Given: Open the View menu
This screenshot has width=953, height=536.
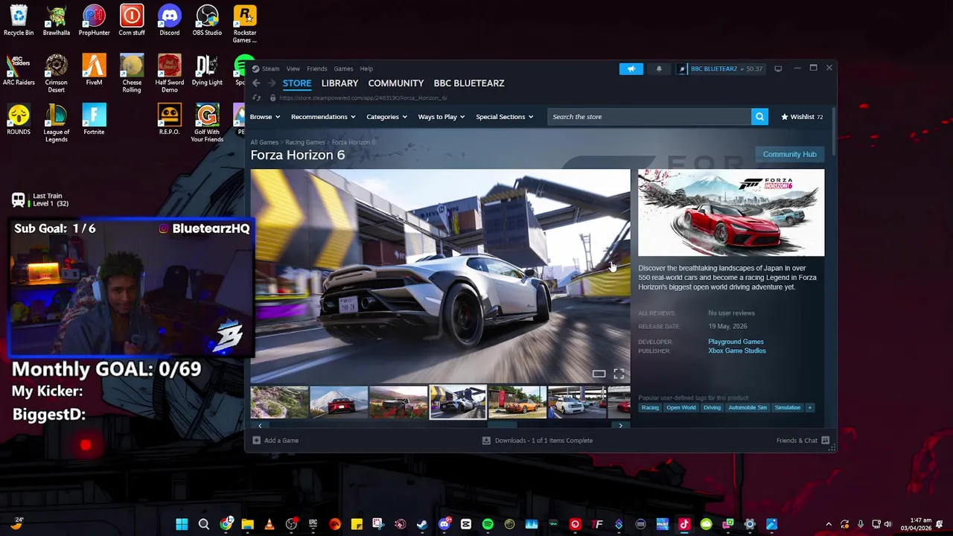Looking at the screenshot, I should pyautogui.click(x=293, y=68).
